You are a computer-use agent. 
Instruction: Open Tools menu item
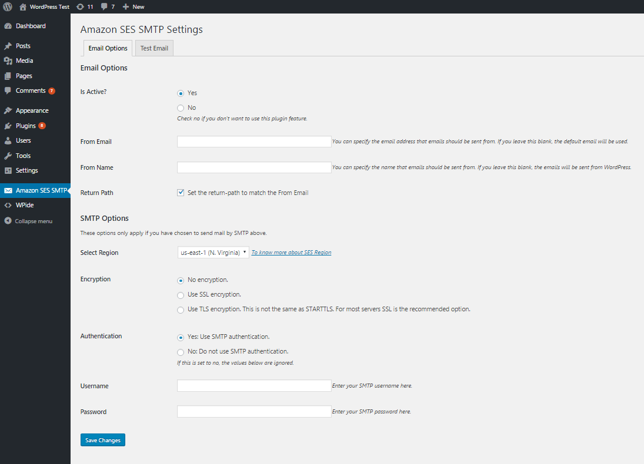pyautogui.click(x=23, y=156)
